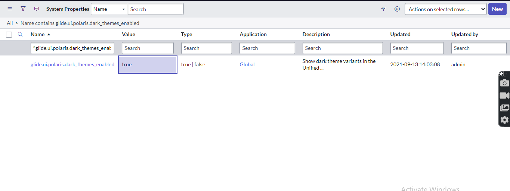The height and width of the screenshot is (191, 510).
Task: Open glide.ui.polaris.dark_themes_enabled record link
Action: pos(72,64)
